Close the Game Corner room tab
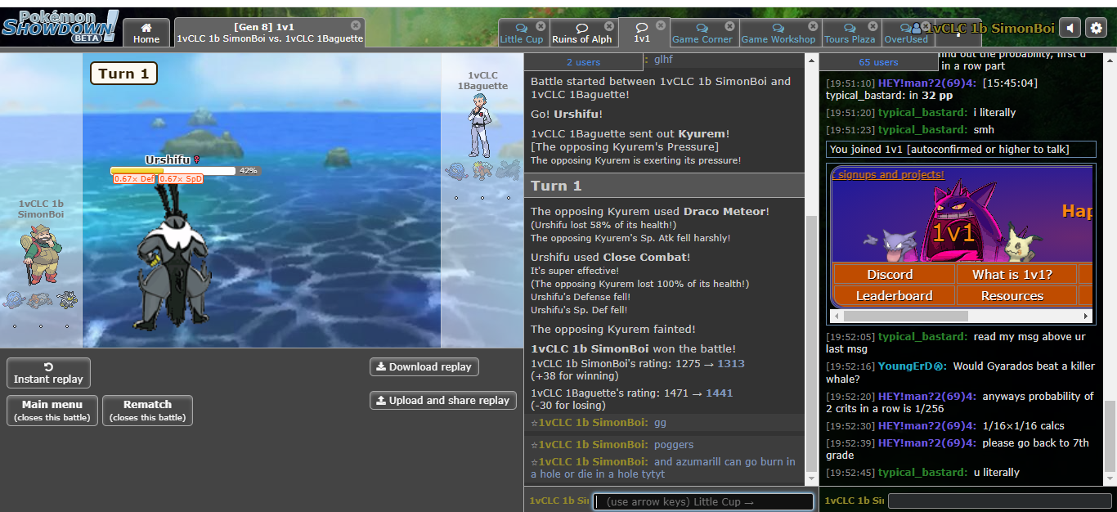1117x512 pixels. tap(728, 26)
